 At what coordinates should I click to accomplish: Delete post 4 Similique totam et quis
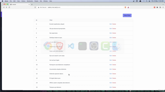coord(114,38)
